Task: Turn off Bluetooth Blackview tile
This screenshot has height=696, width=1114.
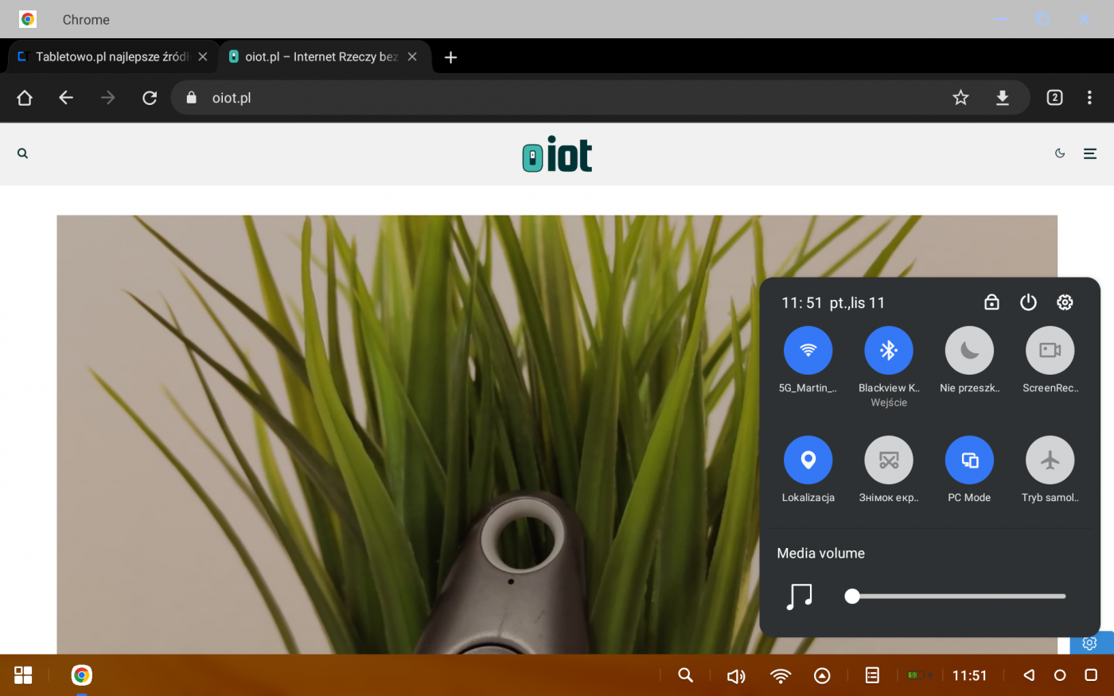Action: click(888, 350)
